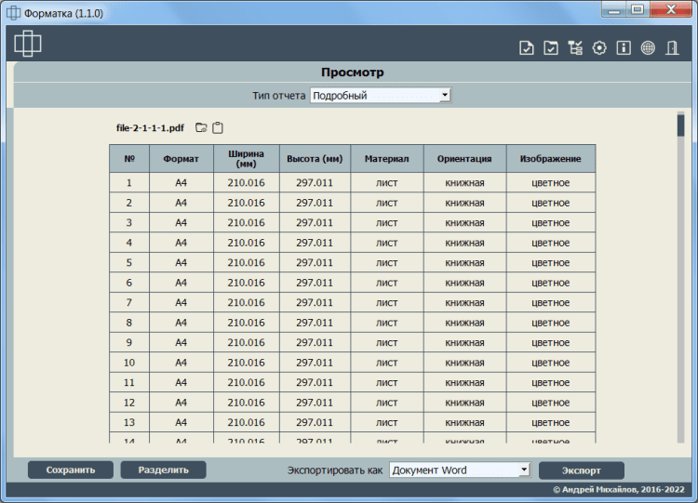
Task: Open the 'Тип отчета' dropdown
Action: (x=380, y=95)
